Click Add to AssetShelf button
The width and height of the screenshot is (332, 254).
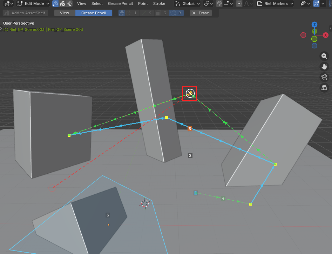tap(25, 13)
